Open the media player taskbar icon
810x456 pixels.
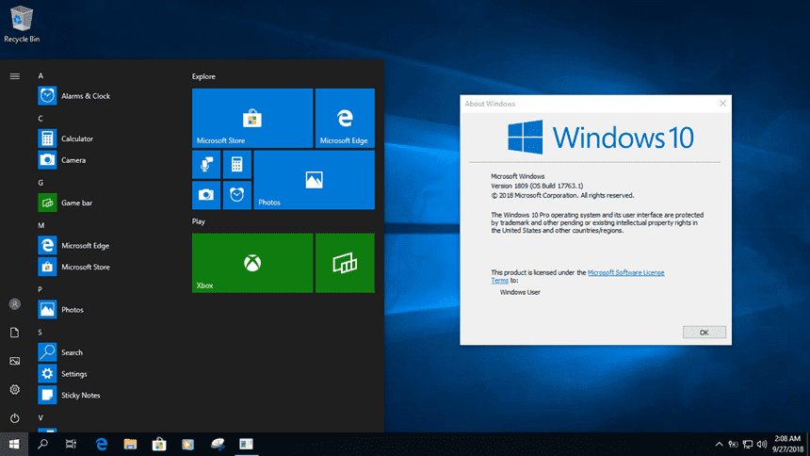pos(188,444)
